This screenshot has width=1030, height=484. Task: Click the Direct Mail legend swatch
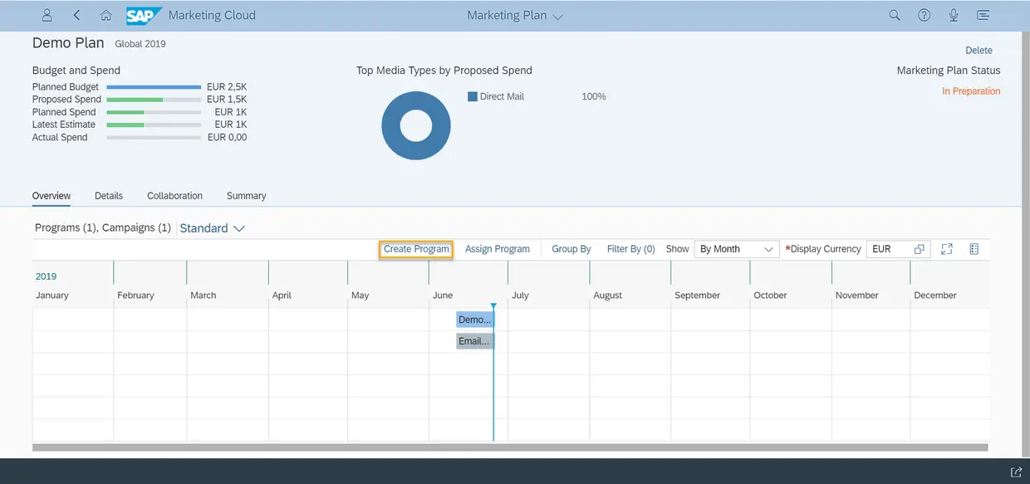473,96
